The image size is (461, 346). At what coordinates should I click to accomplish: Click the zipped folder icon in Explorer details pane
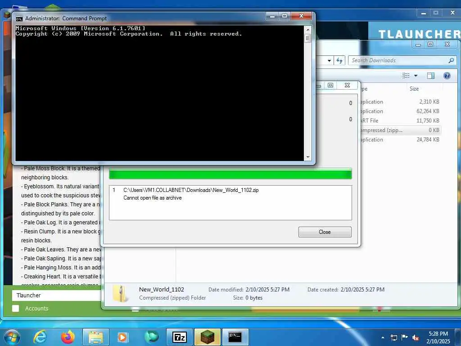click(120, 293)
